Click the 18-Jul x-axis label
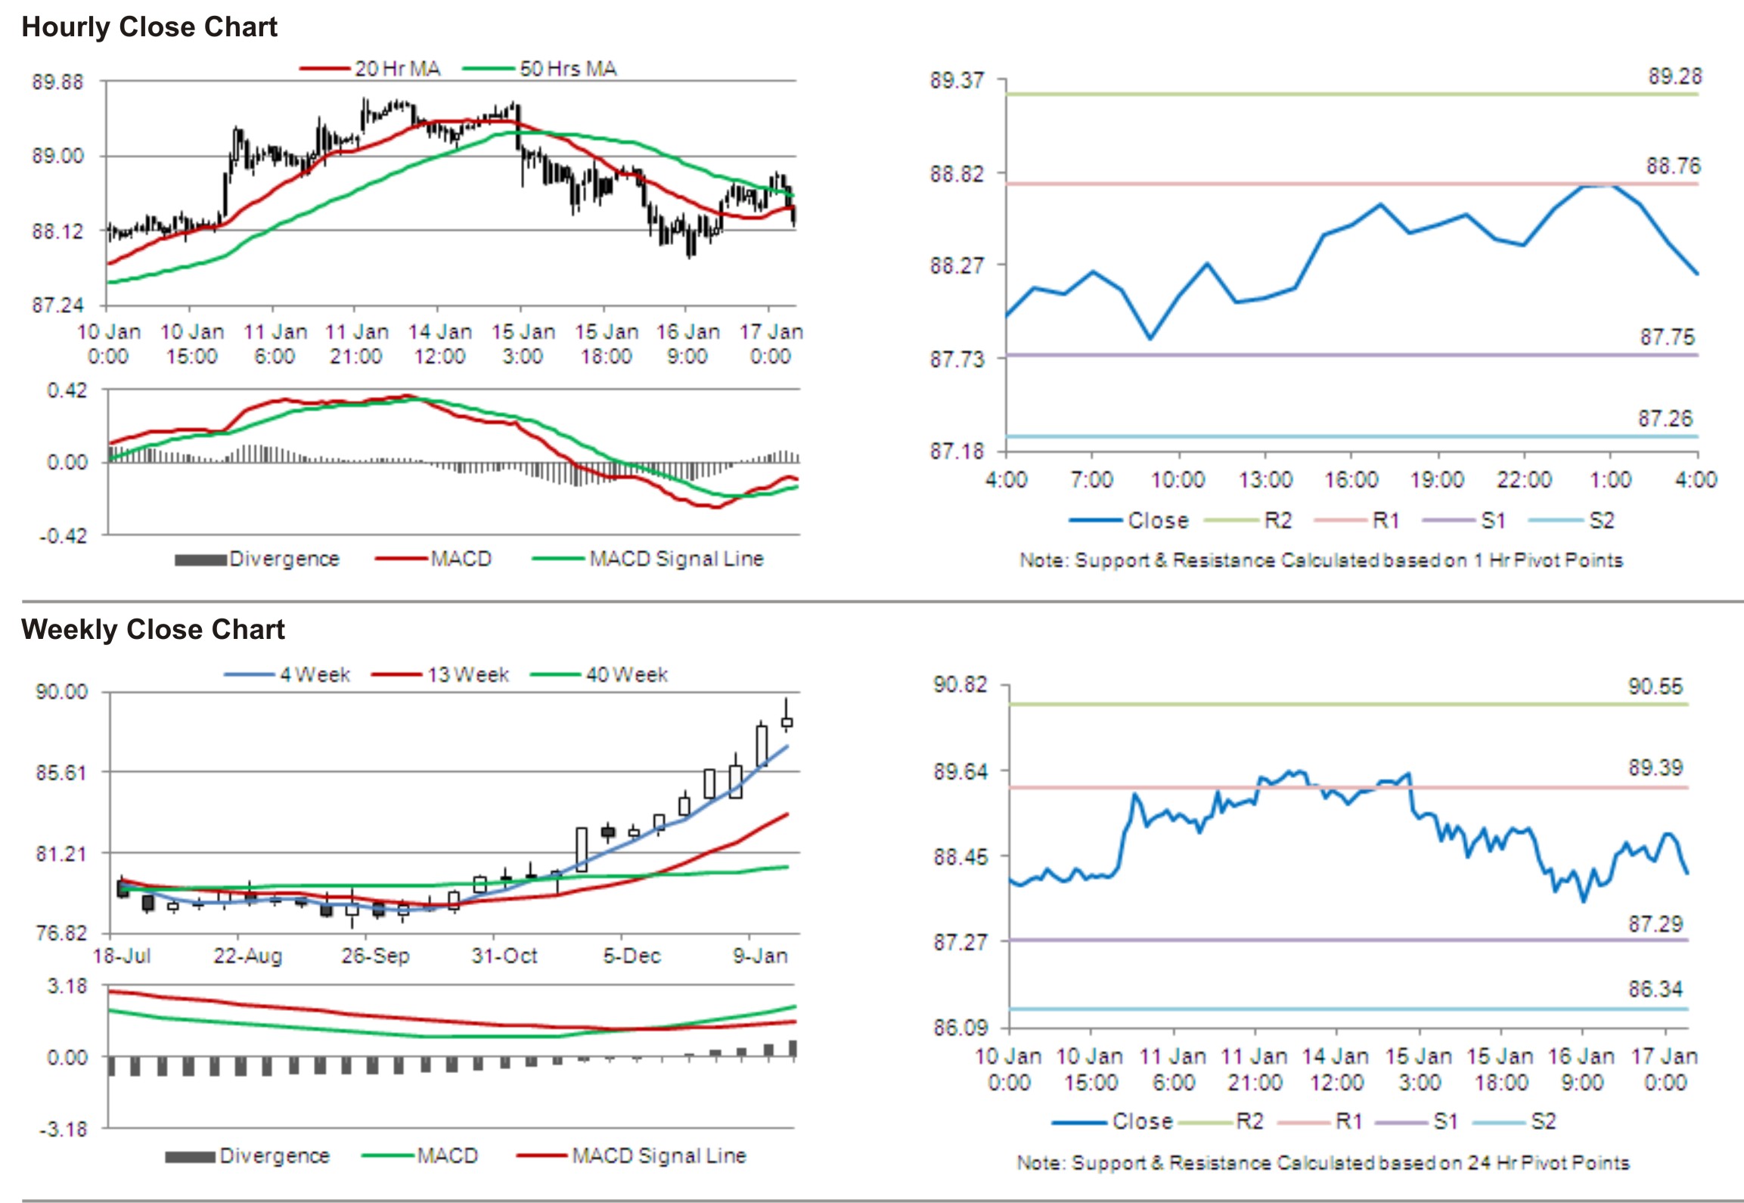This screenshot has width=1744, height=1203. tap(122, 956)
